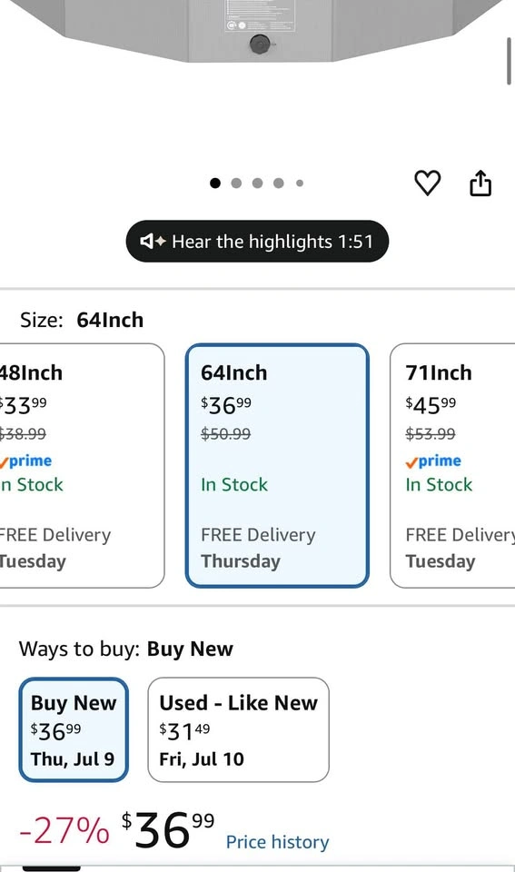Image resolution: width=515 pixels, height=872 pixels.
Task: Jump to the third image carousel dot
Action: [x=258, y=183]
